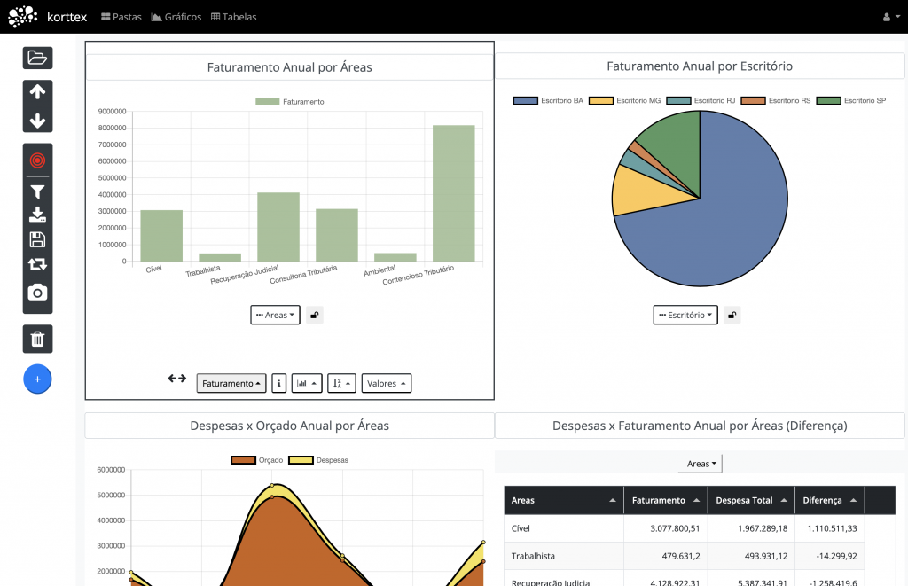Viewport: 908px width, 586px height.
Task: Click the red target icon in sidebar
Action: coord(37,160)
